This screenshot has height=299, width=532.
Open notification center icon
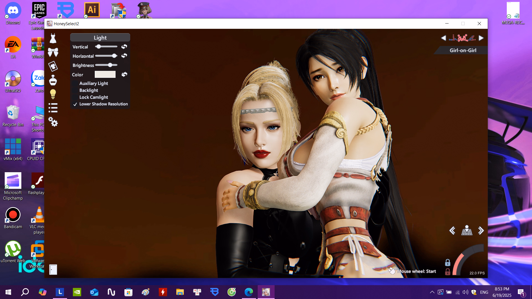(521, 292)
